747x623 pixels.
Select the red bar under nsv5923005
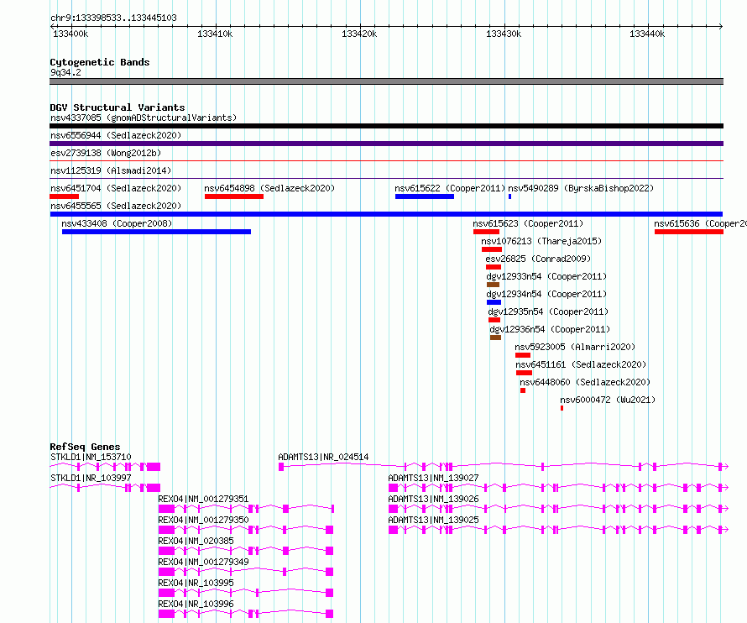pos(523,355)
